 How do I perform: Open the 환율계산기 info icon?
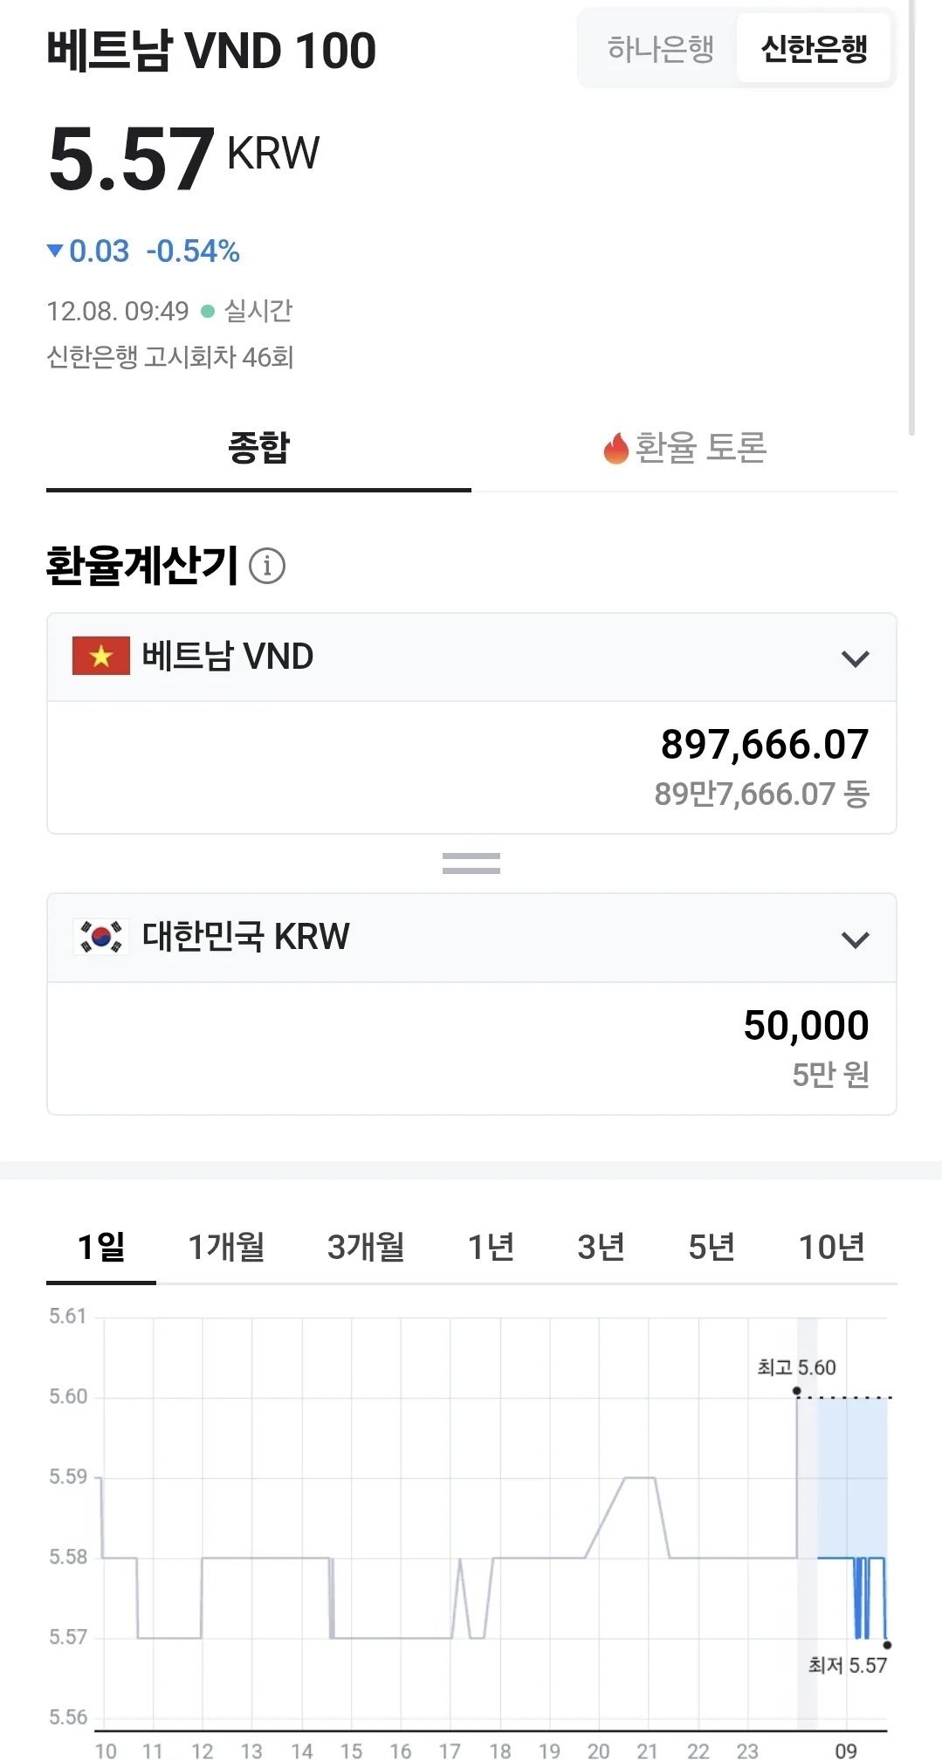(267, 566)
